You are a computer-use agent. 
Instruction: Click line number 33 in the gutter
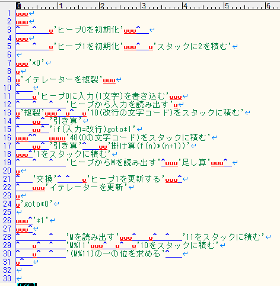pyautogui.click(x=7, y=279)
